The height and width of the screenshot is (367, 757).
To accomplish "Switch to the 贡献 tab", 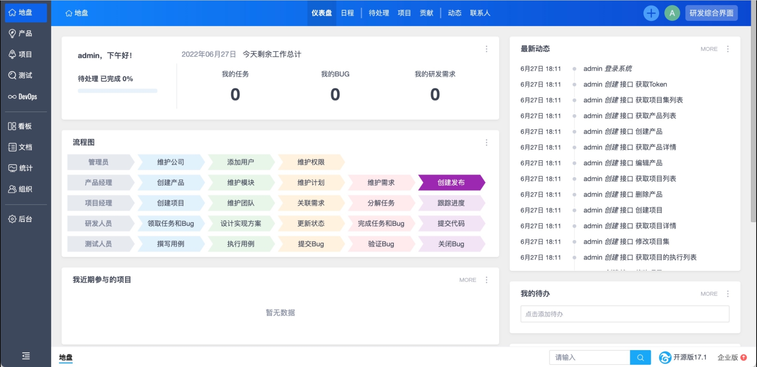I will pyautogui.click(x=426, y=13).
